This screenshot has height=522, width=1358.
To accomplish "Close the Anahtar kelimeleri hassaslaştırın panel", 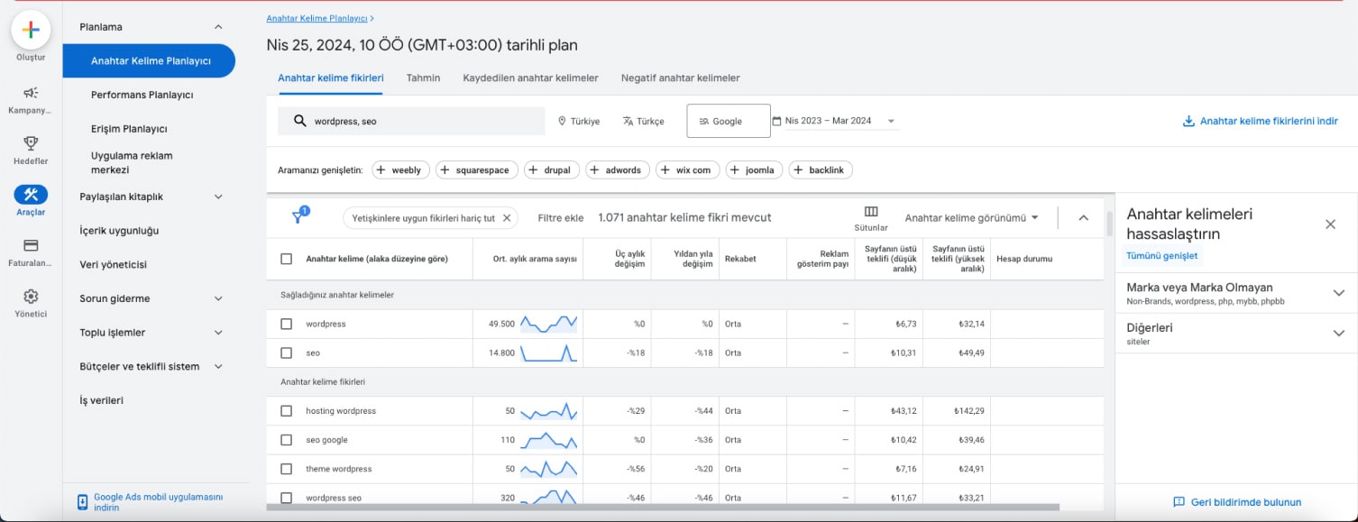I will click(x=1330, y=224).
